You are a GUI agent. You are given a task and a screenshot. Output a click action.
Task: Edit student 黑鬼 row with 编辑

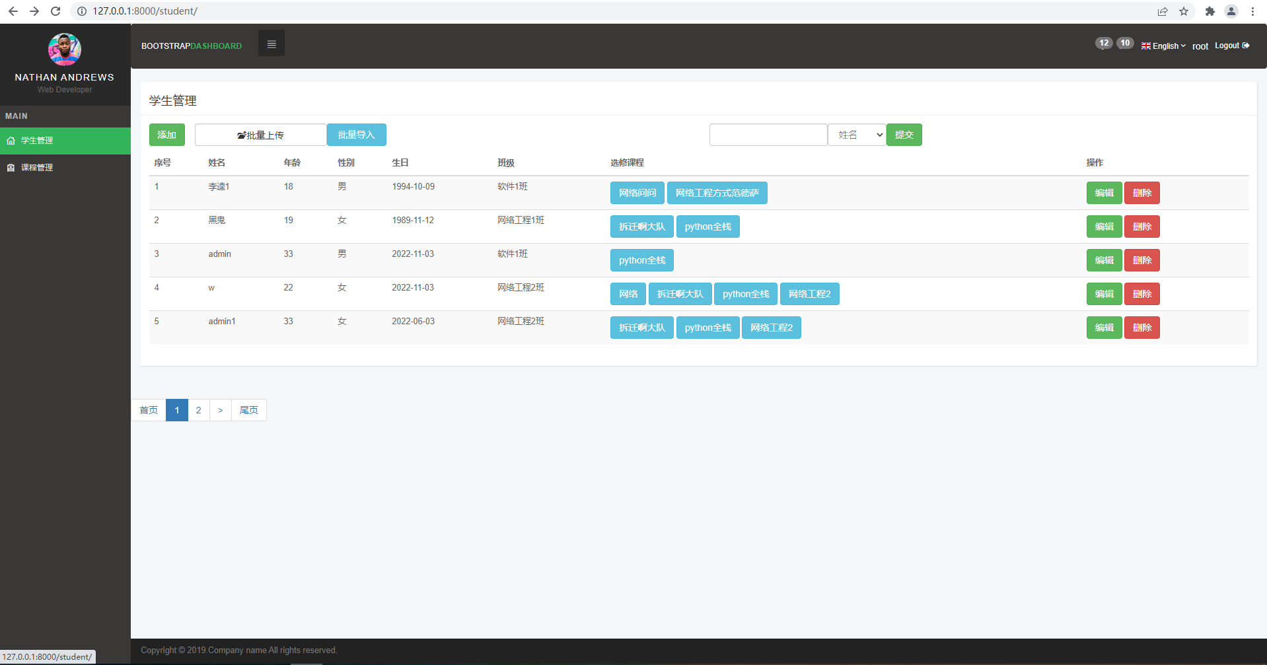(1104, 227)
